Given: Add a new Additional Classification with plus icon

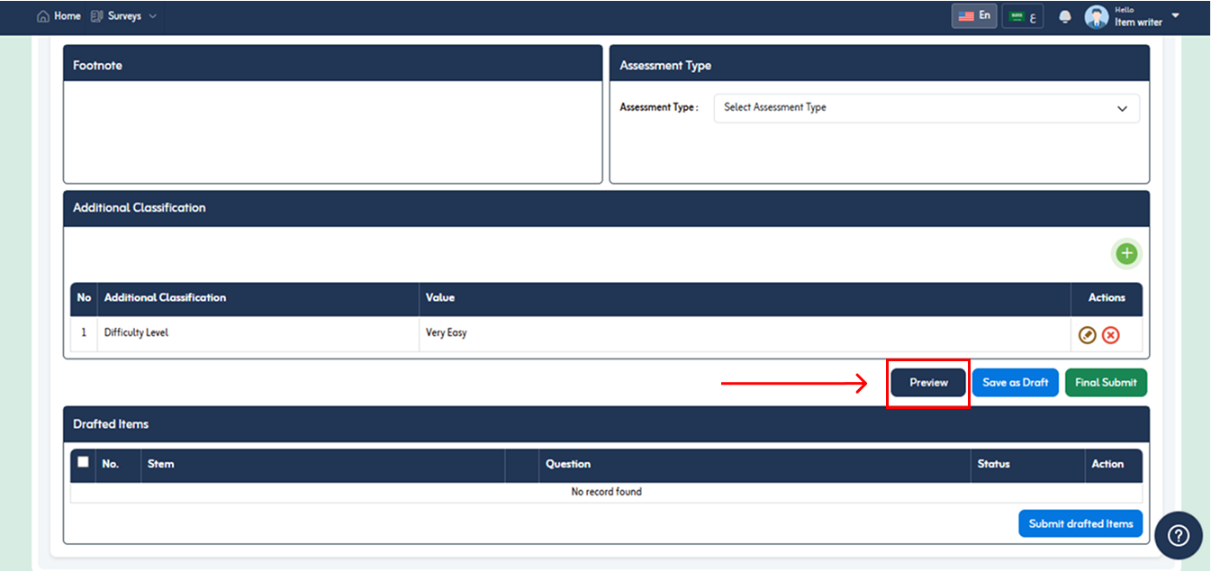Looking at the screenshot, I should (1126, 254).
